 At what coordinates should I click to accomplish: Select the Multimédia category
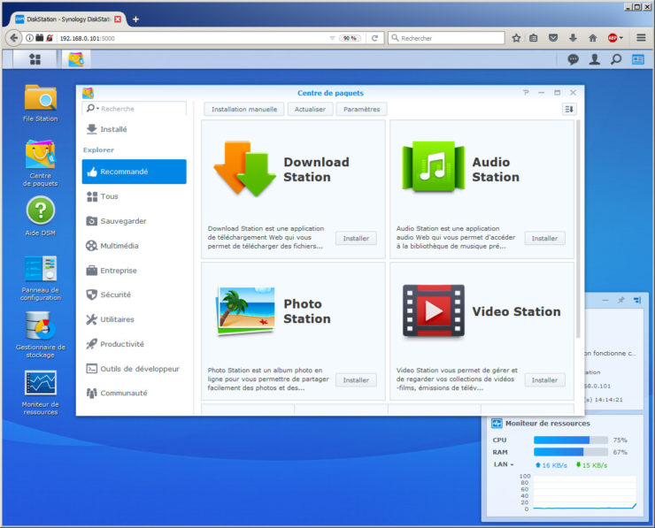coord(134,245)
